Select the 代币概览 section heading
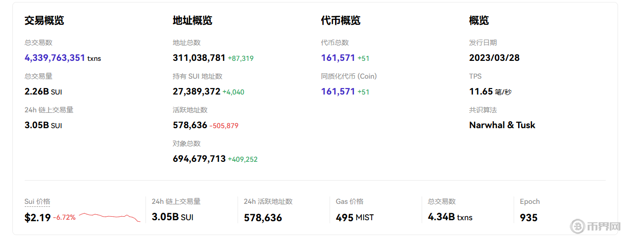The height and width of the screenshot is (240, 626). coord(340,21)
